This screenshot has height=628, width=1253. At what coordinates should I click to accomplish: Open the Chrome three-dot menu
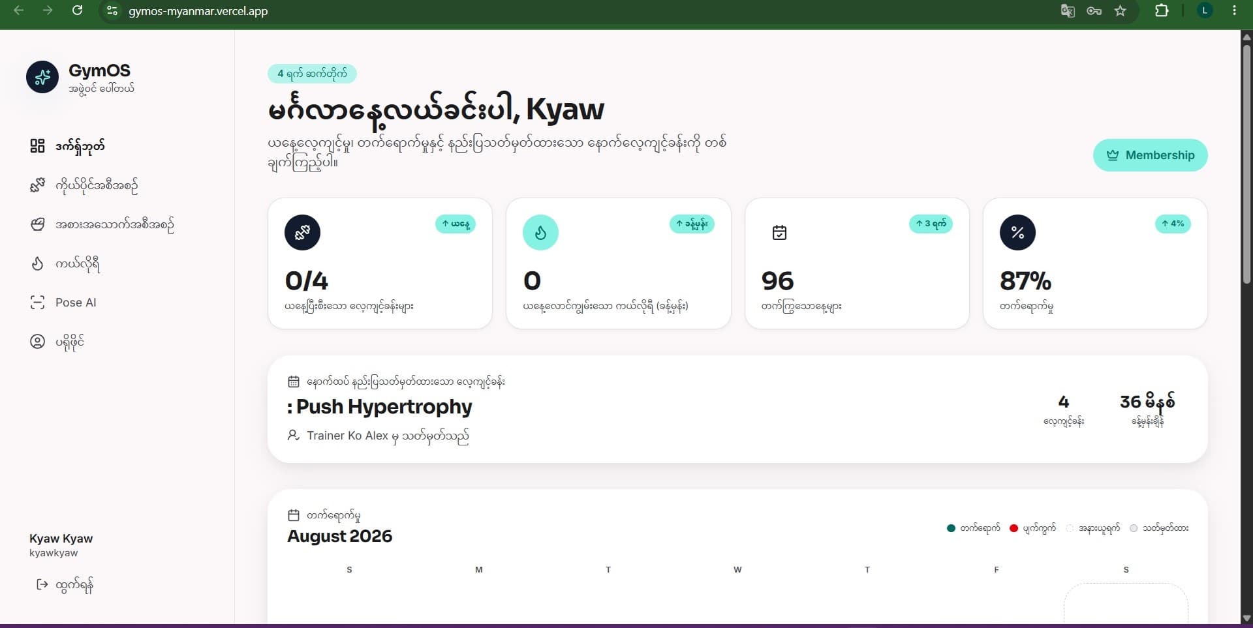1234,10
